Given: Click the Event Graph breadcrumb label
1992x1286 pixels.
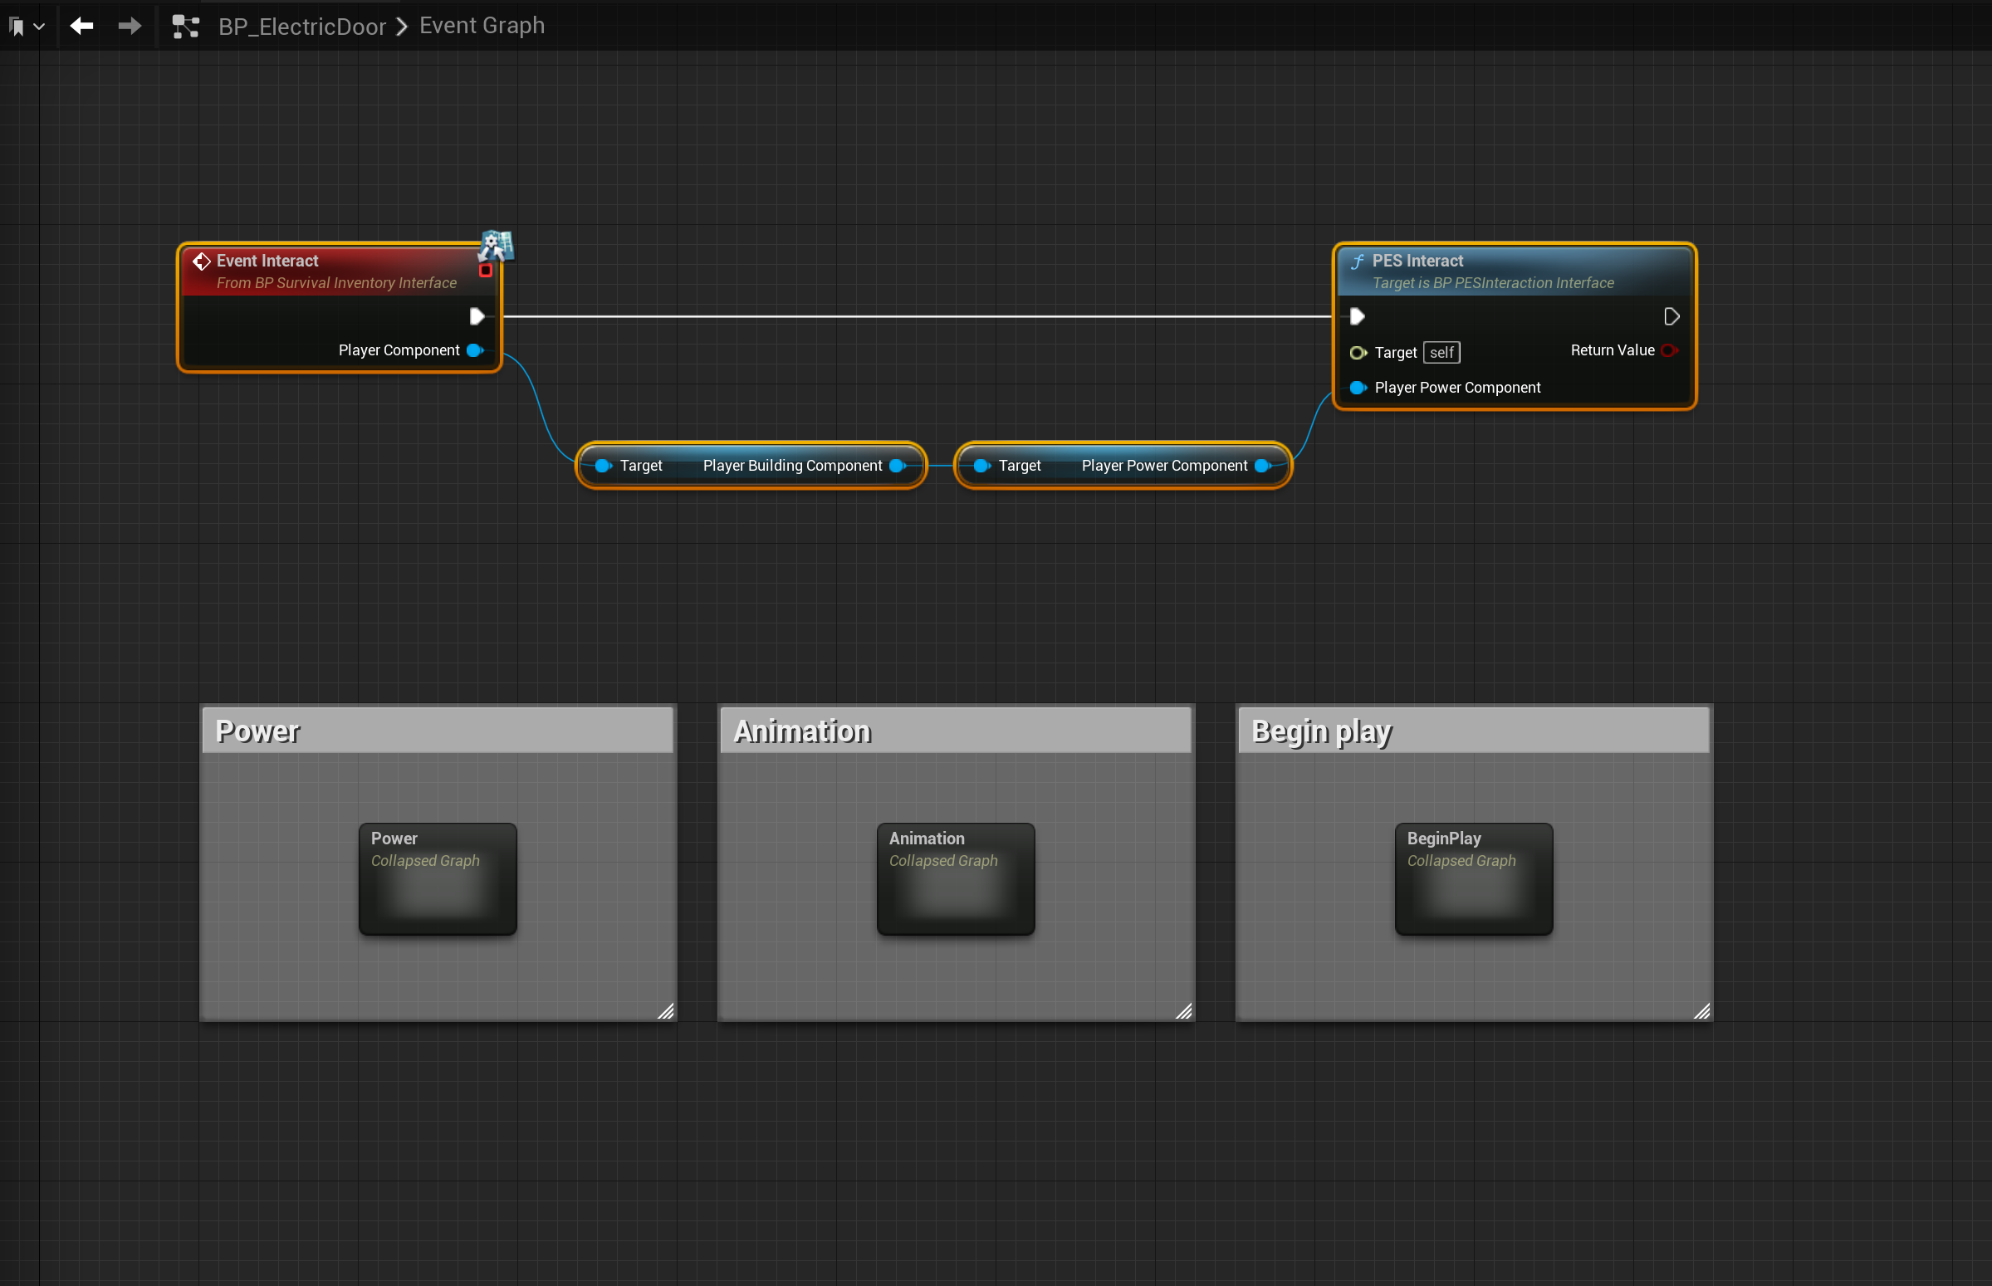Looking at the screenshot, I should (x=481, y=26).
